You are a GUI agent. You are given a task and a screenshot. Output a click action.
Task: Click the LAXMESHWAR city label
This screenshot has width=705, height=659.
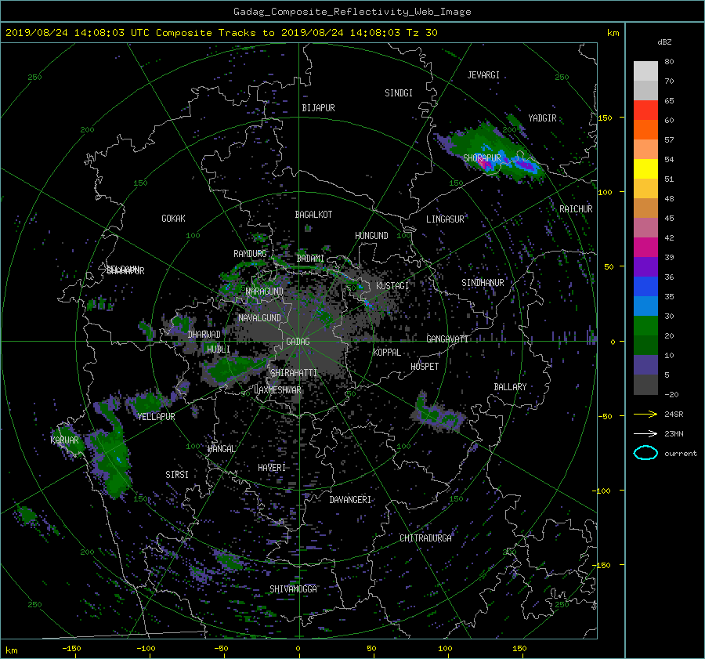tap(277, 390)
